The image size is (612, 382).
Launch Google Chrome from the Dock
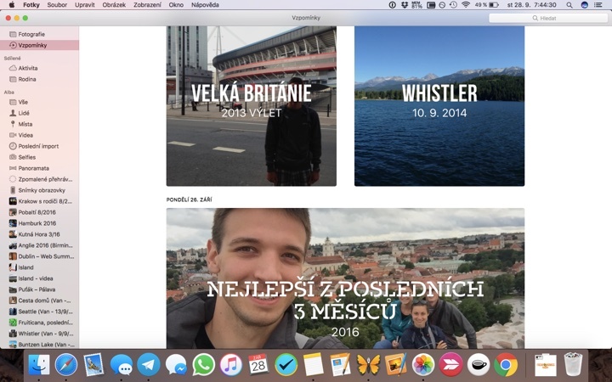pyautogui.click(x=506, y=365)
